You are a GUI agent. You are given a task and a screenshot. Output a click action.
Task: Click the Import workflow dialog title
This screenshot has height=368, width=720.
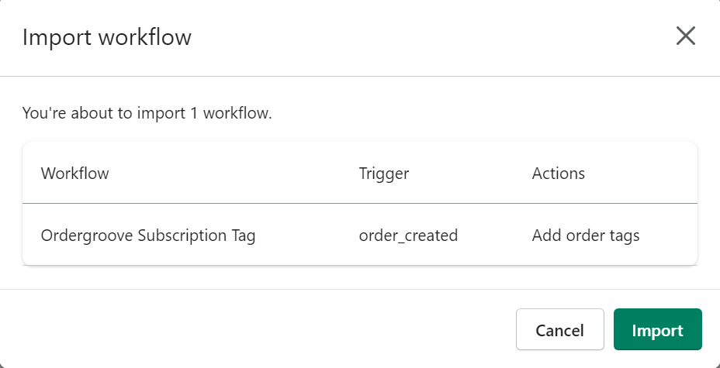(107, 37)
